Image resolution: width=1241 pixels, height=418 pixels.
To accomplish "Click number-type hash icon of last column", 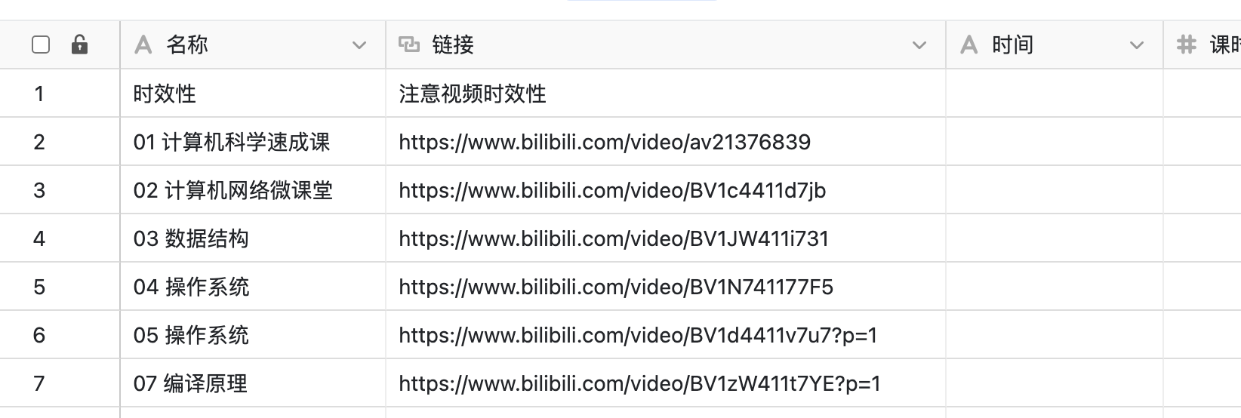I will pos(1187,45).
